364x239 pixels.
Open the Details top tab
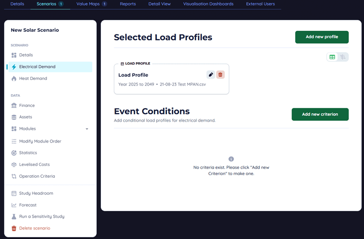tap(17, 4)
